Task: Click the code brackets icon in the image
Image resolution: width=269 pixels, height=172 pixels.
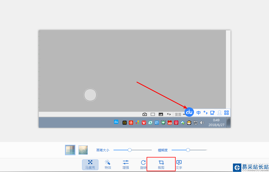Action: pyautogui.click(x=169, y=114)
